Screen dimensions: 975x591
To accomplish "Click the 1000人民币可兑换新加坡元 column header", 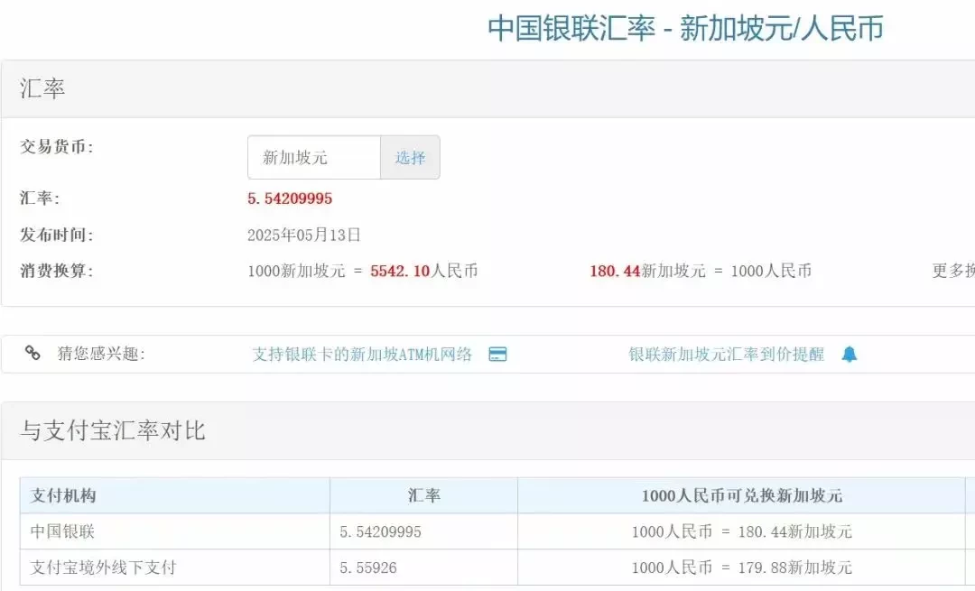I will (x=742, y=495).
